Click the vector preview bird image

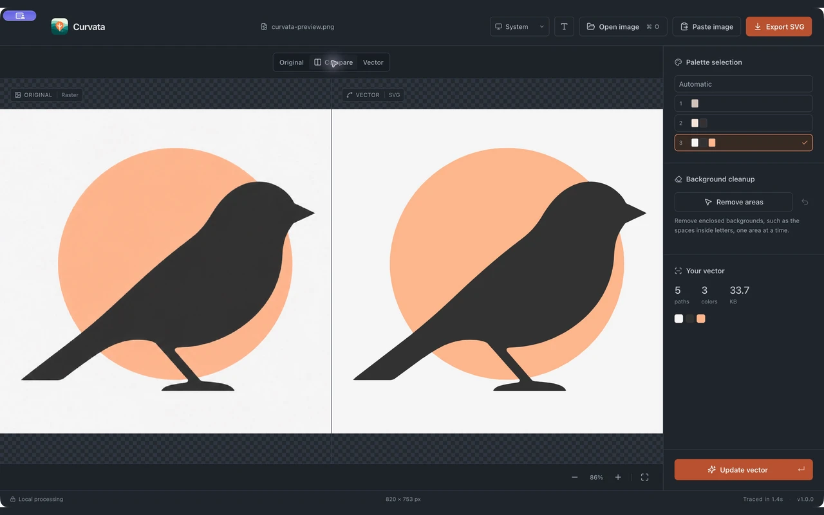coord(498,271)
